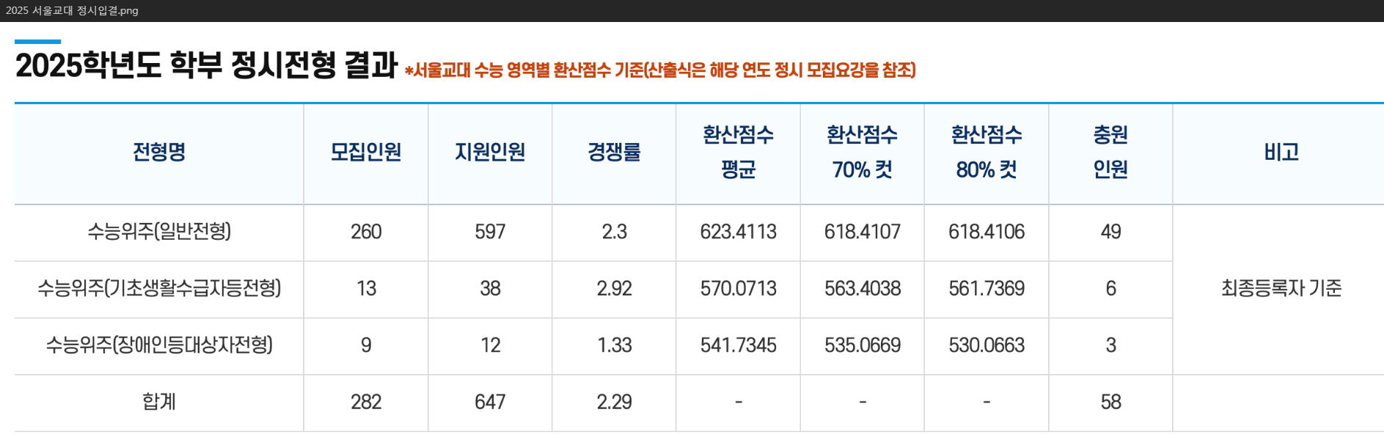This screenshot has height=434, width=1384.
Task: Click the 618.4107 cell
Action: tap(863, 232)
